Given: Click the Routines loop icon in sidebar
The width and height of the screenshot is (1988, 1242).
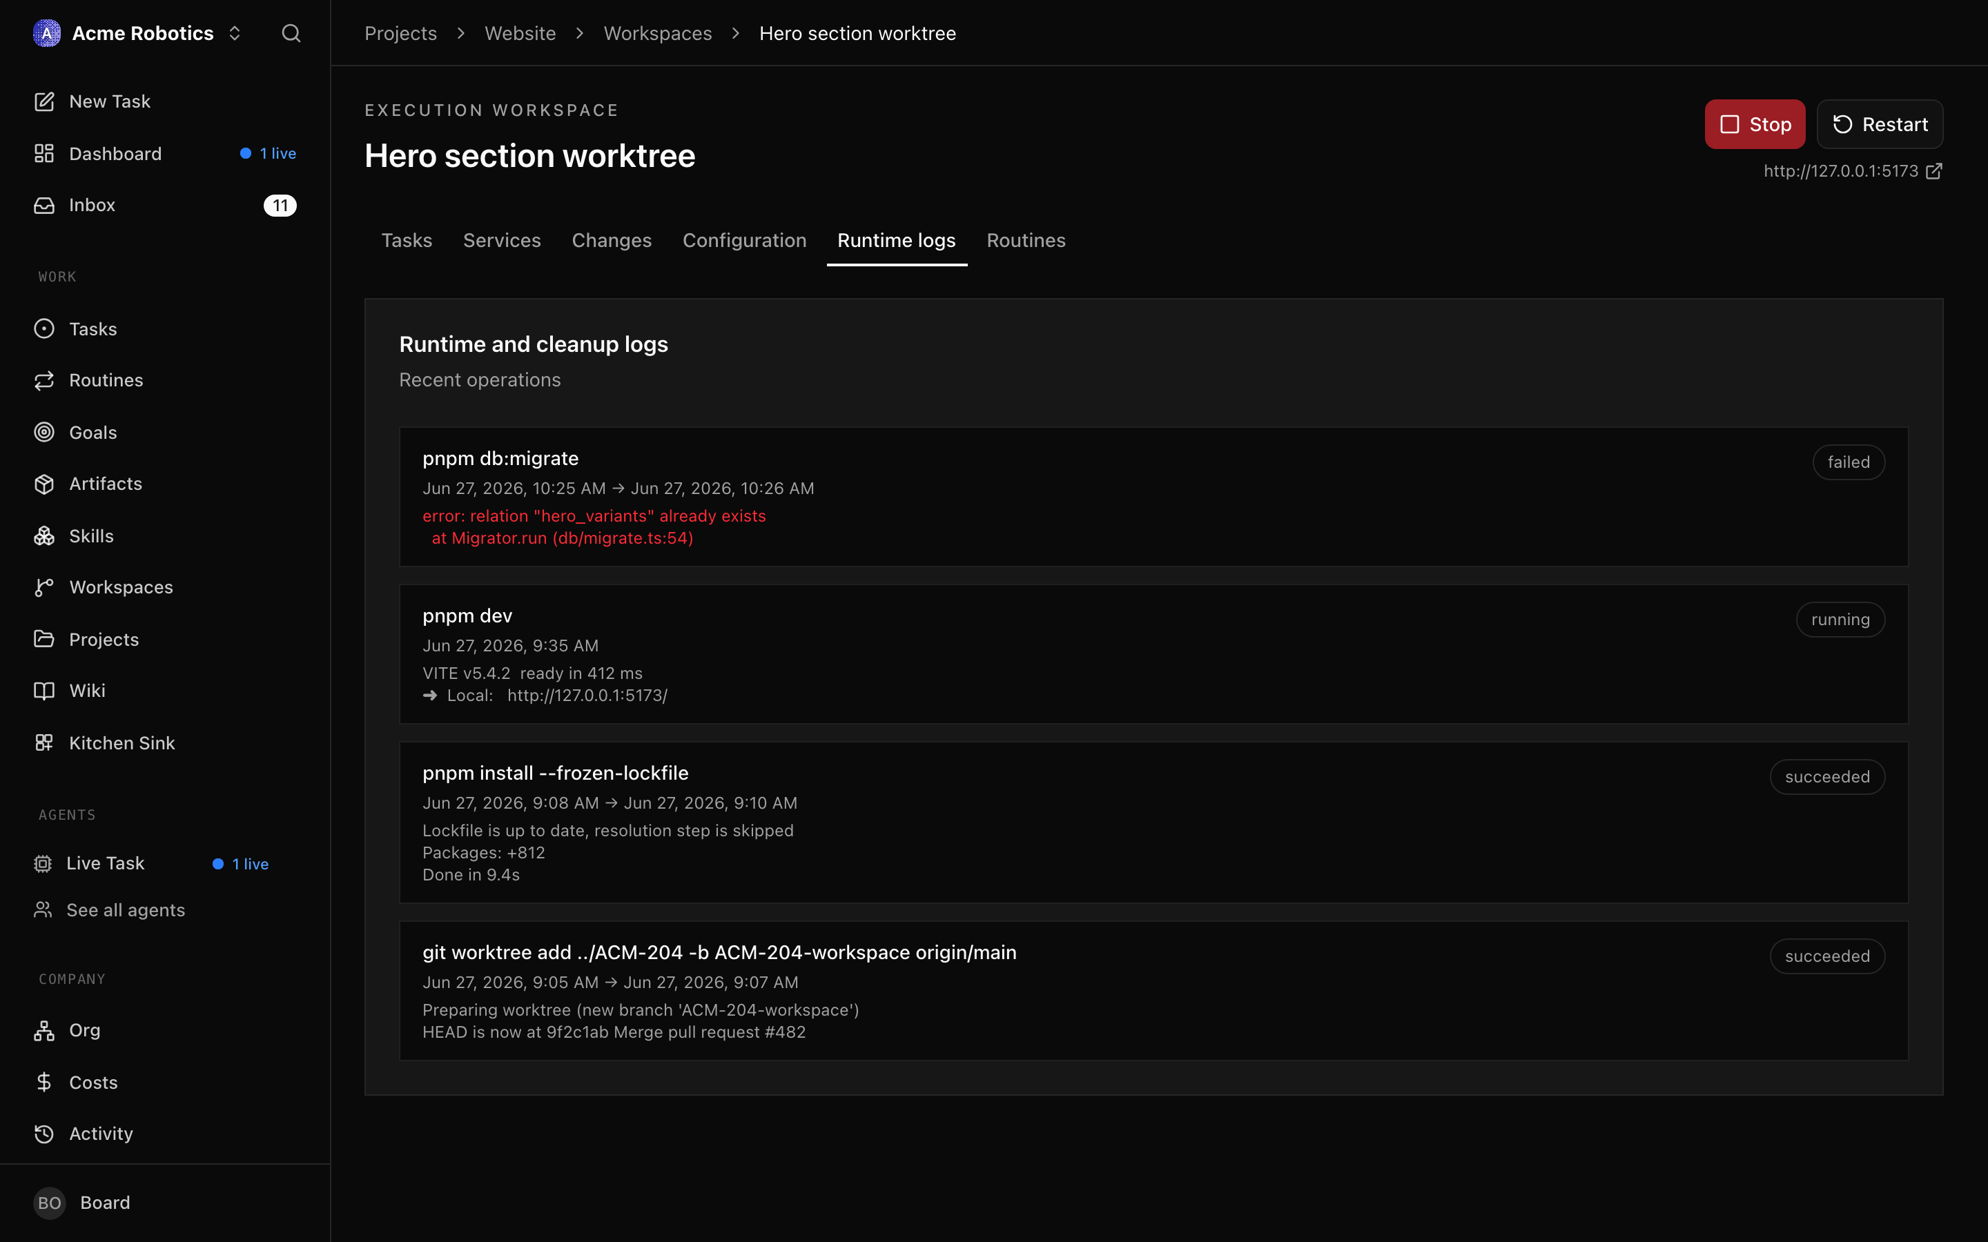Looking at the screenshot, I should [x=44, y=380].
